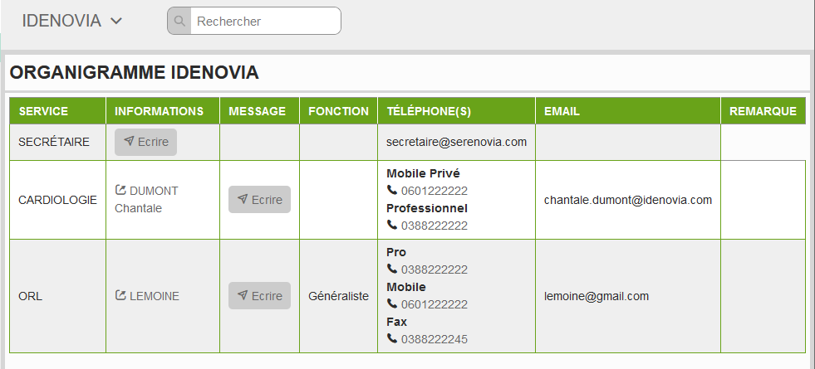Image resolution: width=815 pixels, height=369 pixels.
Task: Click the SERVICE column header
Action: (43, 111)
